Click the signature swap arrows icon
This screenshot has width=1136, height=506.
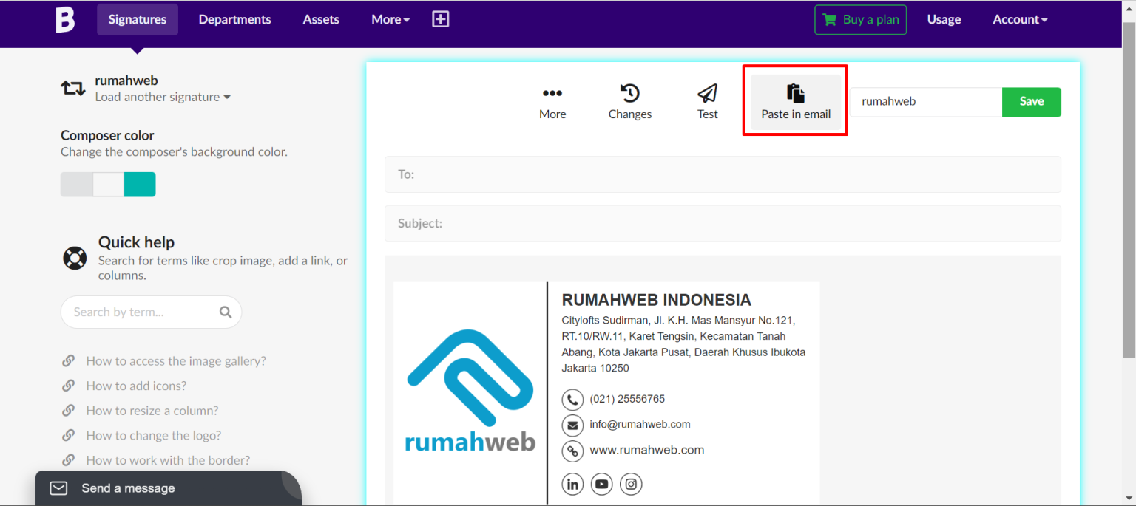[x=73, y=89]
